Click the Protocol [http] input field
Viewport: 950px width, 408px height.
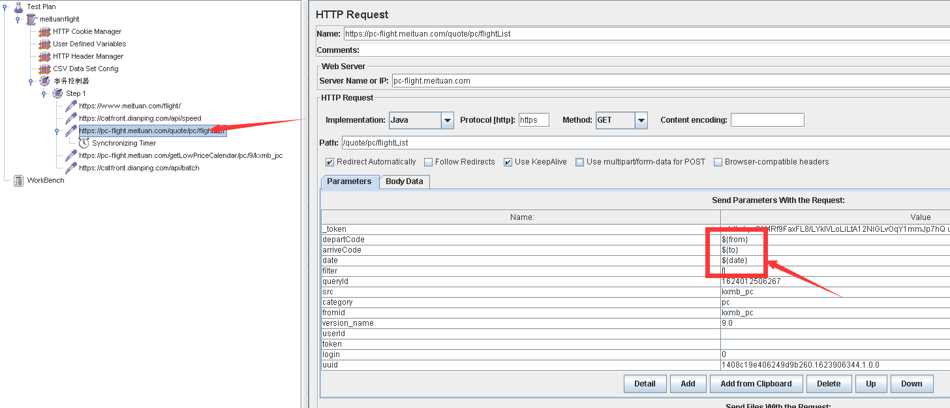tap(533, 120)
